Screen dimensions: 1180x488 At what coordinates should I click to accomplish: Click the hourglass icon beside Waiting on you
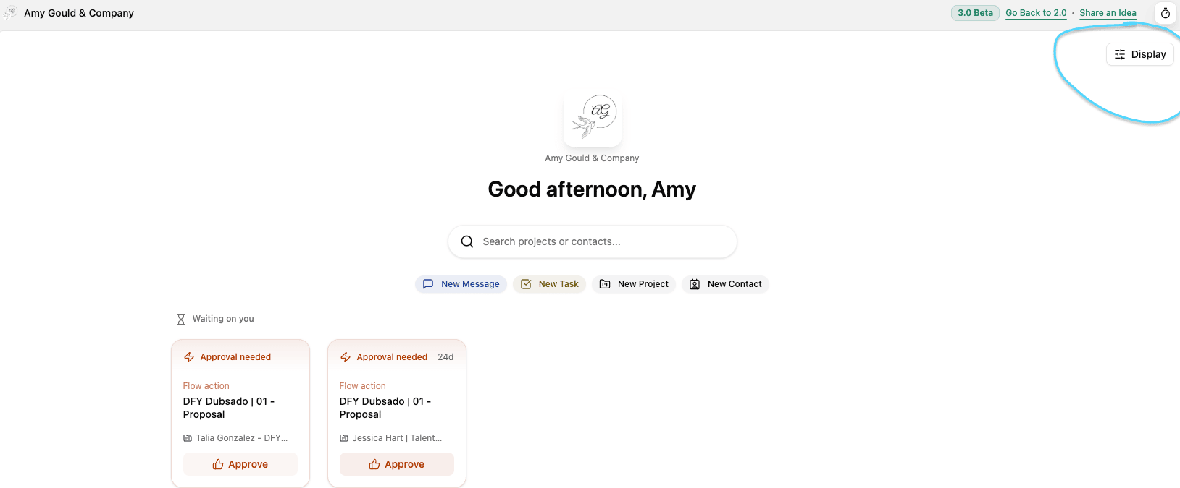(x=181, y=319)
